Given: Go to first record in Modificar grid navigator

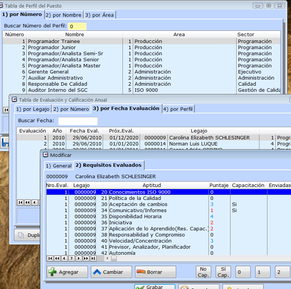Looking at the screenshot, I should (50, 258).
